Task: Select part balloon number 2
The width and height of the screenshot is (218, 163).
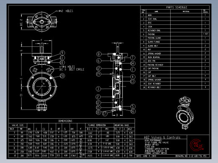Action: click(x=98, y=97)
